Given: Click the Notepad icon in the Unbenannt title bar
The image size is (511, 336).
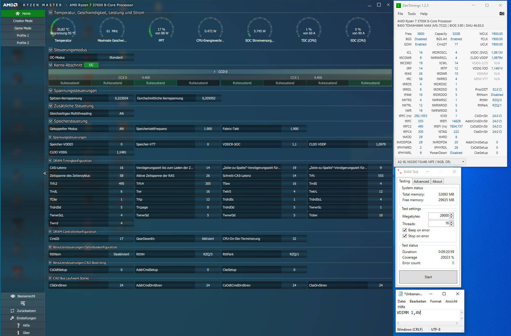Looking at the screenshot, I should 400,294.
